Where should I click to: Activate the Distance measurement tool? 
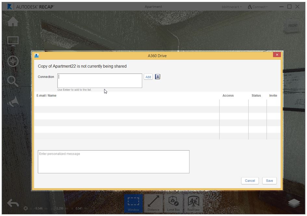[x=153, y=203]
